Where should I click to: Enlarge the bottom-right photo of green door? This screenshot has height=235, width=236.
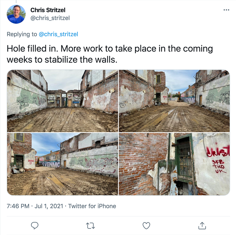click(x=174, y=164)
